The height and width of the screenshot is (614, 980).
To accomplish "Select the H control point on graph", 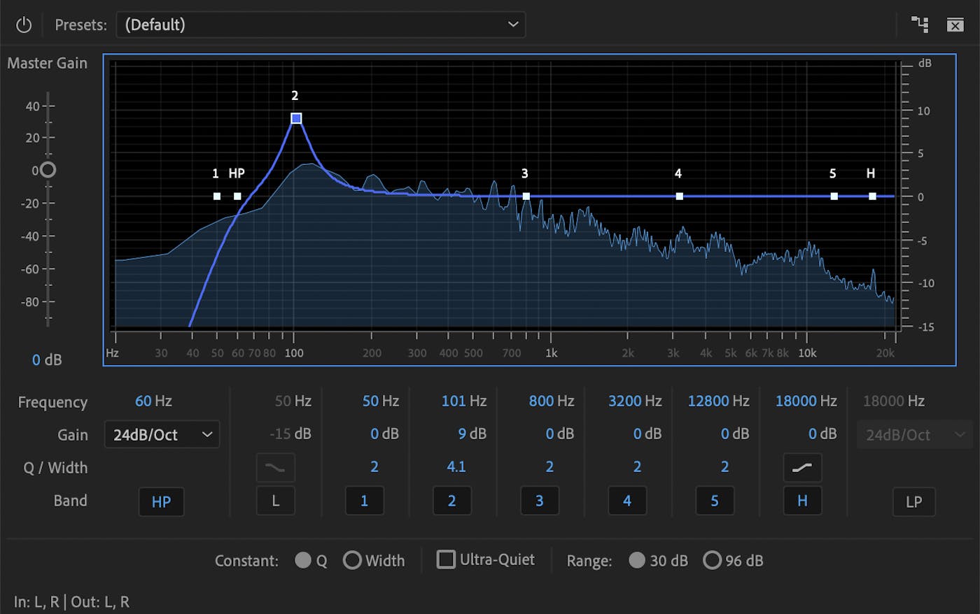I will click(872, 197).
